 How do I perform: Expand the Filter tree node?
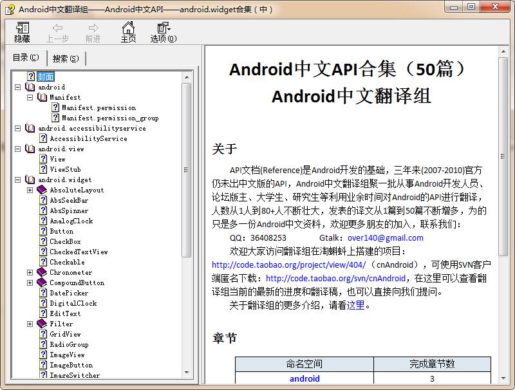pos(30,324)
